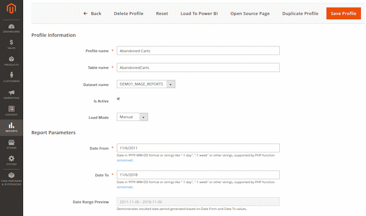This screenshot has height=216, width=366.
Task: Open strtotime() link under Date From
Action: point(125,160)
